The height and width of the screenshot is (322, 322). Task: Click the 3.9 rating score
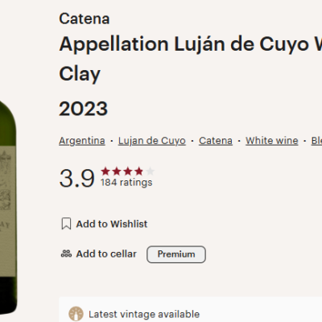pyautogui.click(x=76, y=178)
